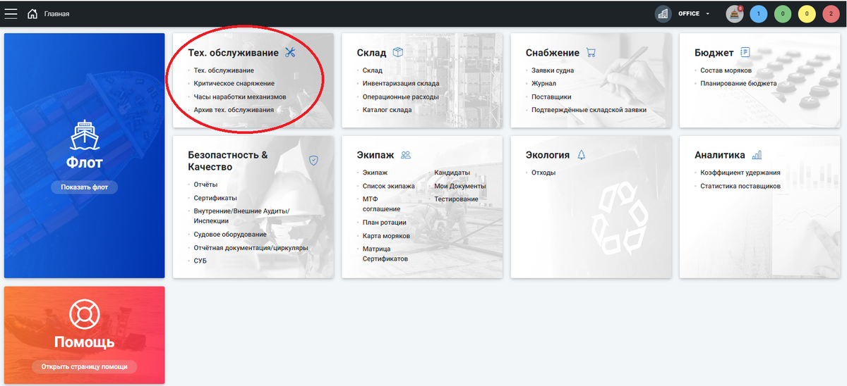
Task: Open the Подтверждённые складской заявки link
Action: (x=589, y=110)
